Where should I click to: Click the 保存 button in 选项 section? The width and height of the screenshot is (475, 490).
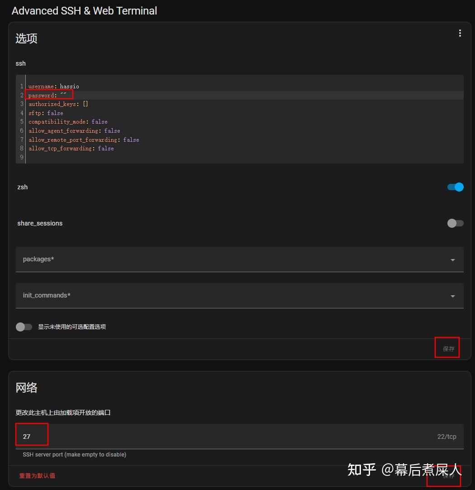(x=447, y=348)
